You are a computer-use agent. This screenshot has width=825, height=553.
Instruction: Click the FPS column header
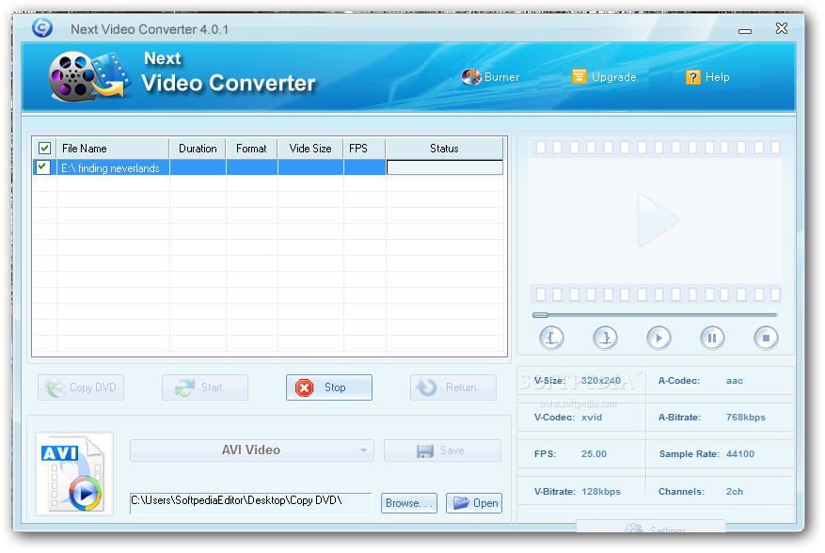[365, 149]
